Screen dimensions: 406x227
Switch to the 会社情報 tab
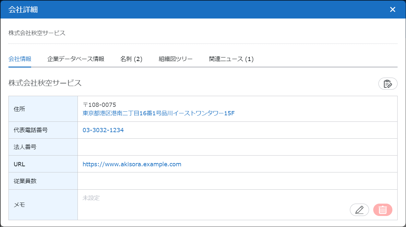(20, 59)
